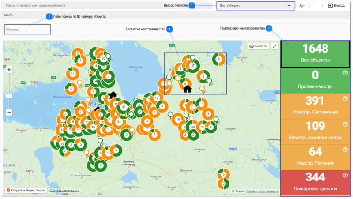The height and width of the screenshot is (199, 353).
Task: Expand the Слои layers dropdown
Action: pyautogui.click(x=258, y=46)
